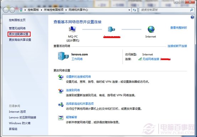
Task: Open 家庭组 in the sidebar
Action: [13, 129]
